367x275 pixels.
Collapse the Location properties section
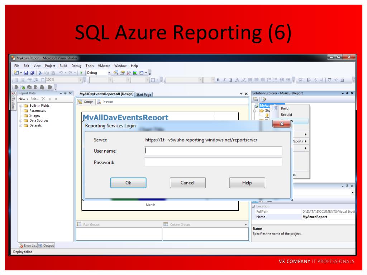(x=253, y=206)
